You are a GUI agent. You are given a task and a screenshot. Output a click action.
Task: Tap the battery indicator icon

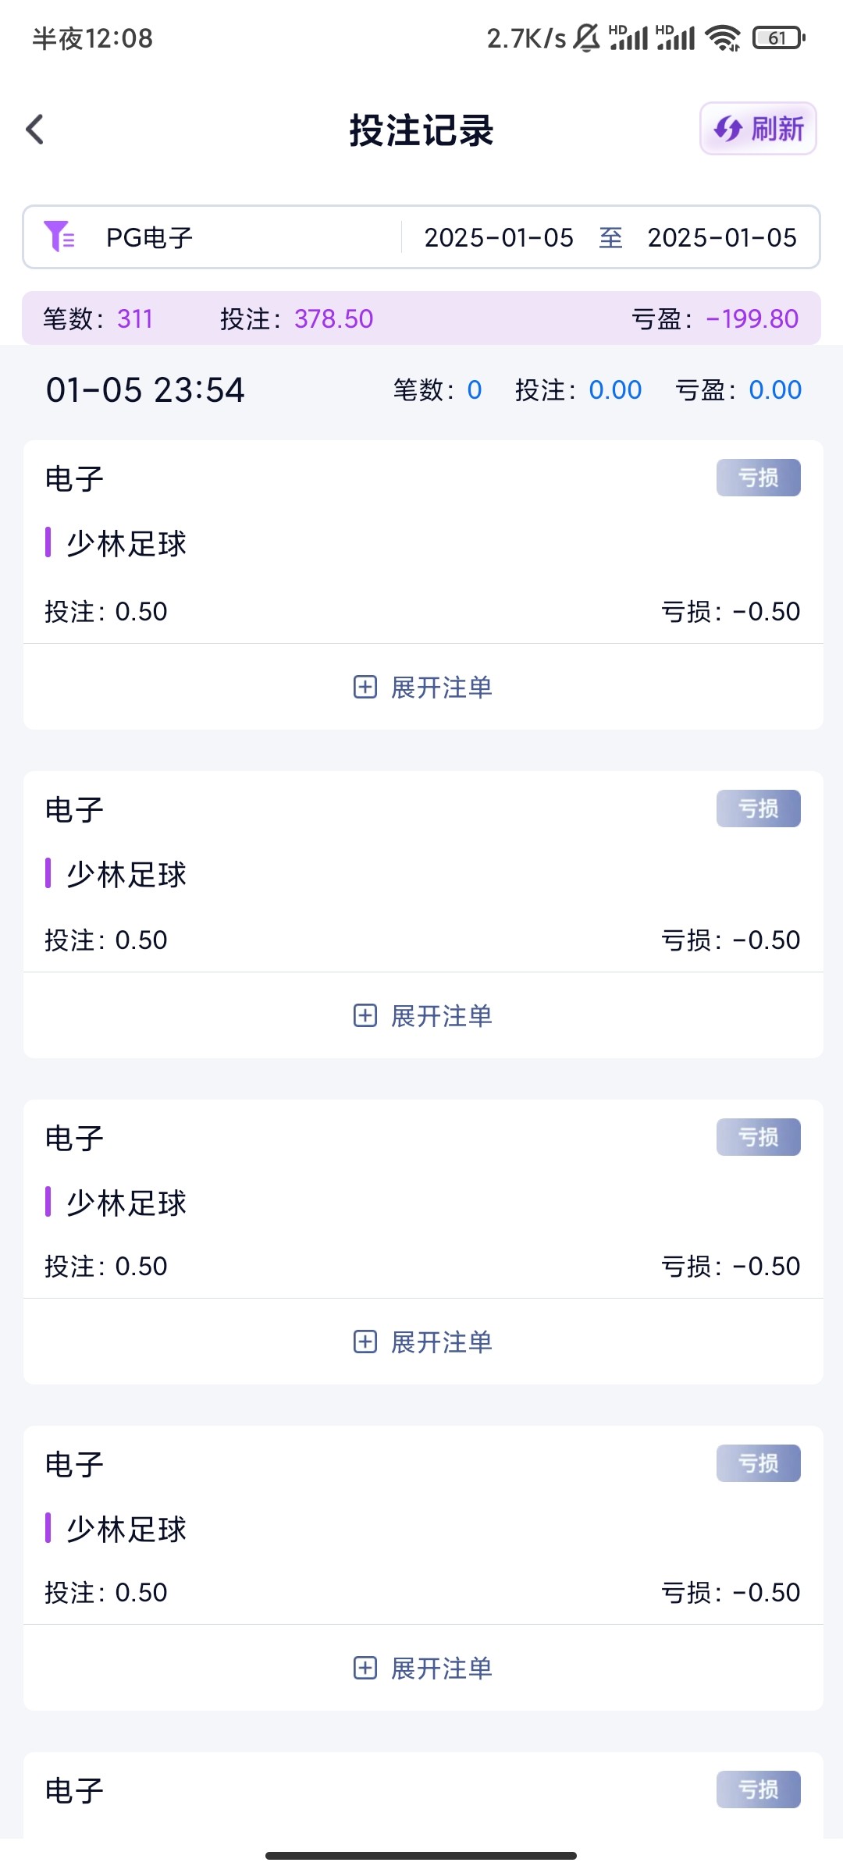[x=778, y=37]
